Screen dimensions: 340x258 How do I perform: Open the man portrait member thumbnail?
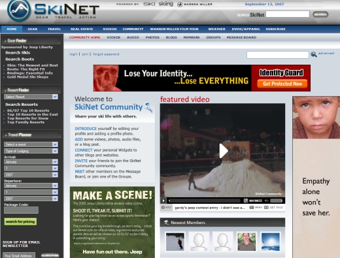pyautogui.click(x=246, y=242)
